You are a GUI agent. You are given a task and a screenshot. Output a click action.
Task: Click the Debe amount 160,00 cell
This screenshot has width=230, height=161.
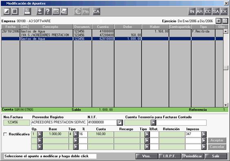[128, 35]
